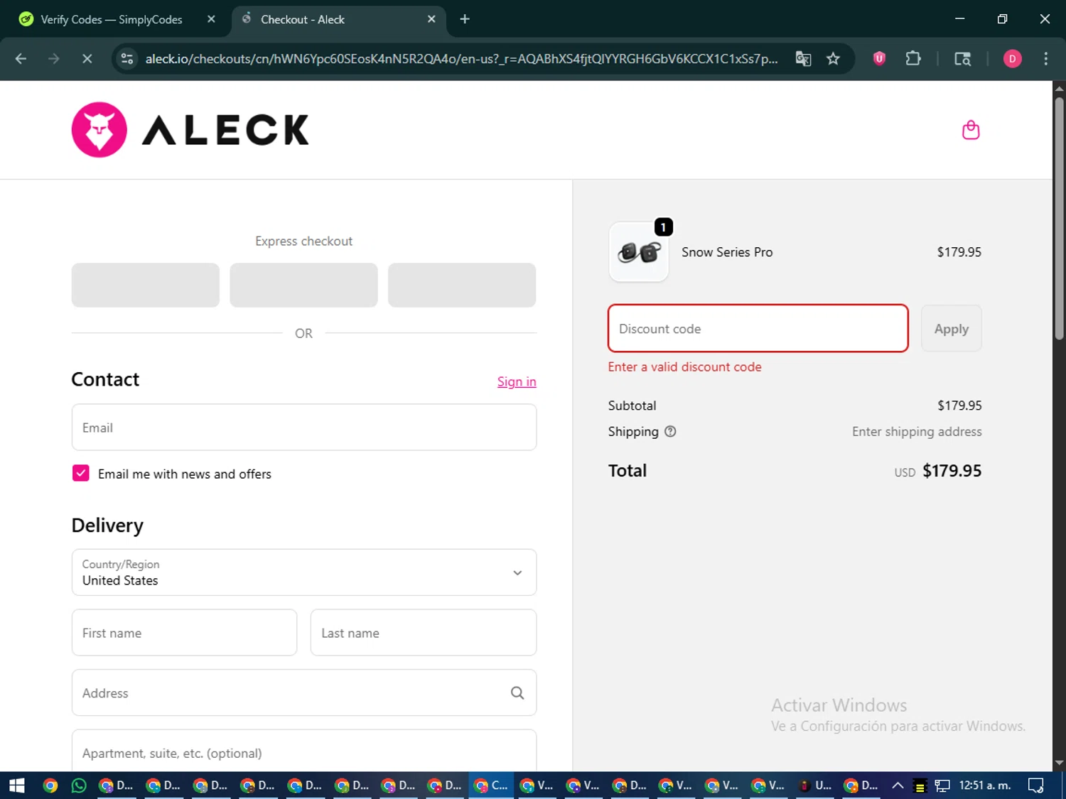This screenshot has width=1066, height=799.
Task: Close the Verify Codes — SimplyCodes tab
Action: pos(211,19)
